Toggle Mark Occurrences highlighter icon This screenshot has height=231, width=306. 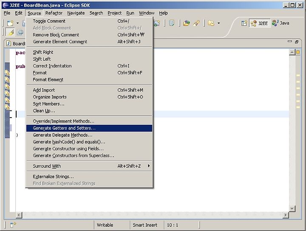10,32
